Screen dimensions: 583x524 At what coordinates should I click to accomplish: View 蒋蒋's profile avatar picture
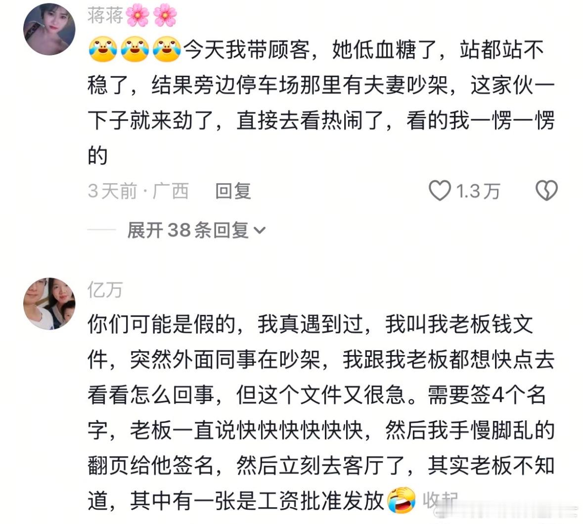pyautogui.click(x=49, y=29)
